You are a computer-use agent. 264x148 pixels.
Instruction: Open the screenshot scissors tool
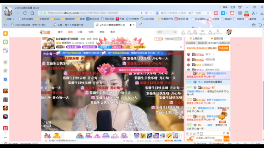tap(253, 13)
